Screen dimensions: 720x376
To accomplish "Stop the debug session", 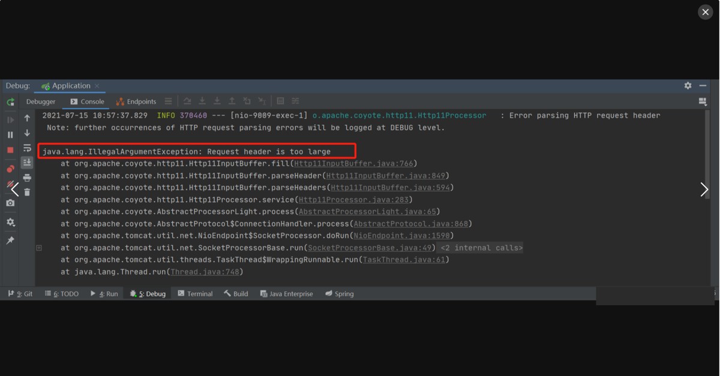I will [x=10, y=150].
